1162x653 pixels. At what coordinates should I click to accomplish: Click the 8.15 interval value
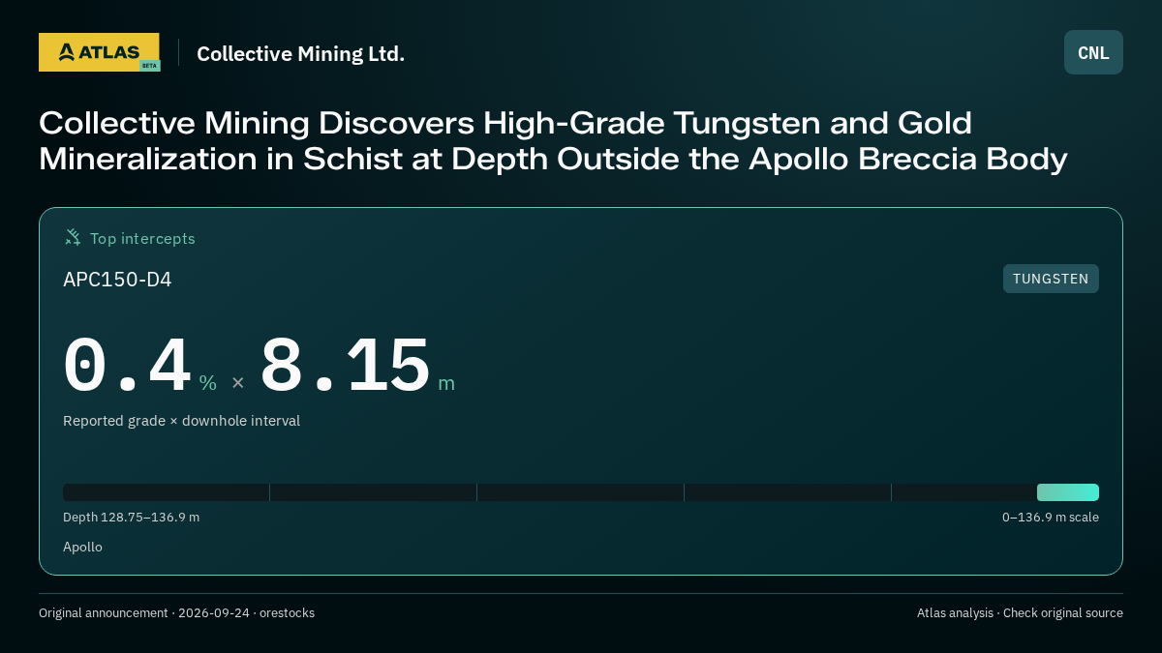point(345,367)
